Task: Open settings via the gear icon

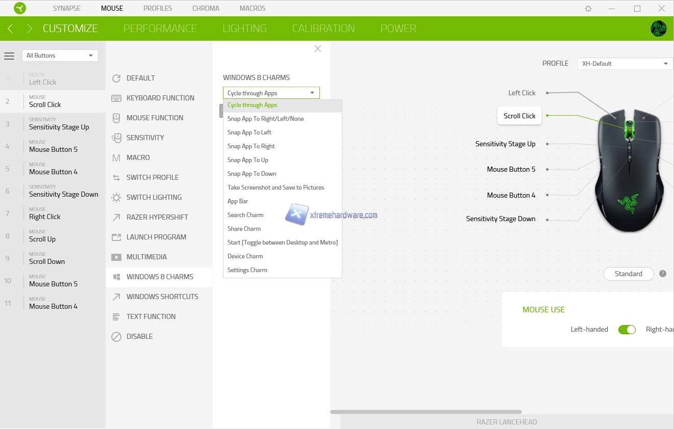Action: pos(588,9)
